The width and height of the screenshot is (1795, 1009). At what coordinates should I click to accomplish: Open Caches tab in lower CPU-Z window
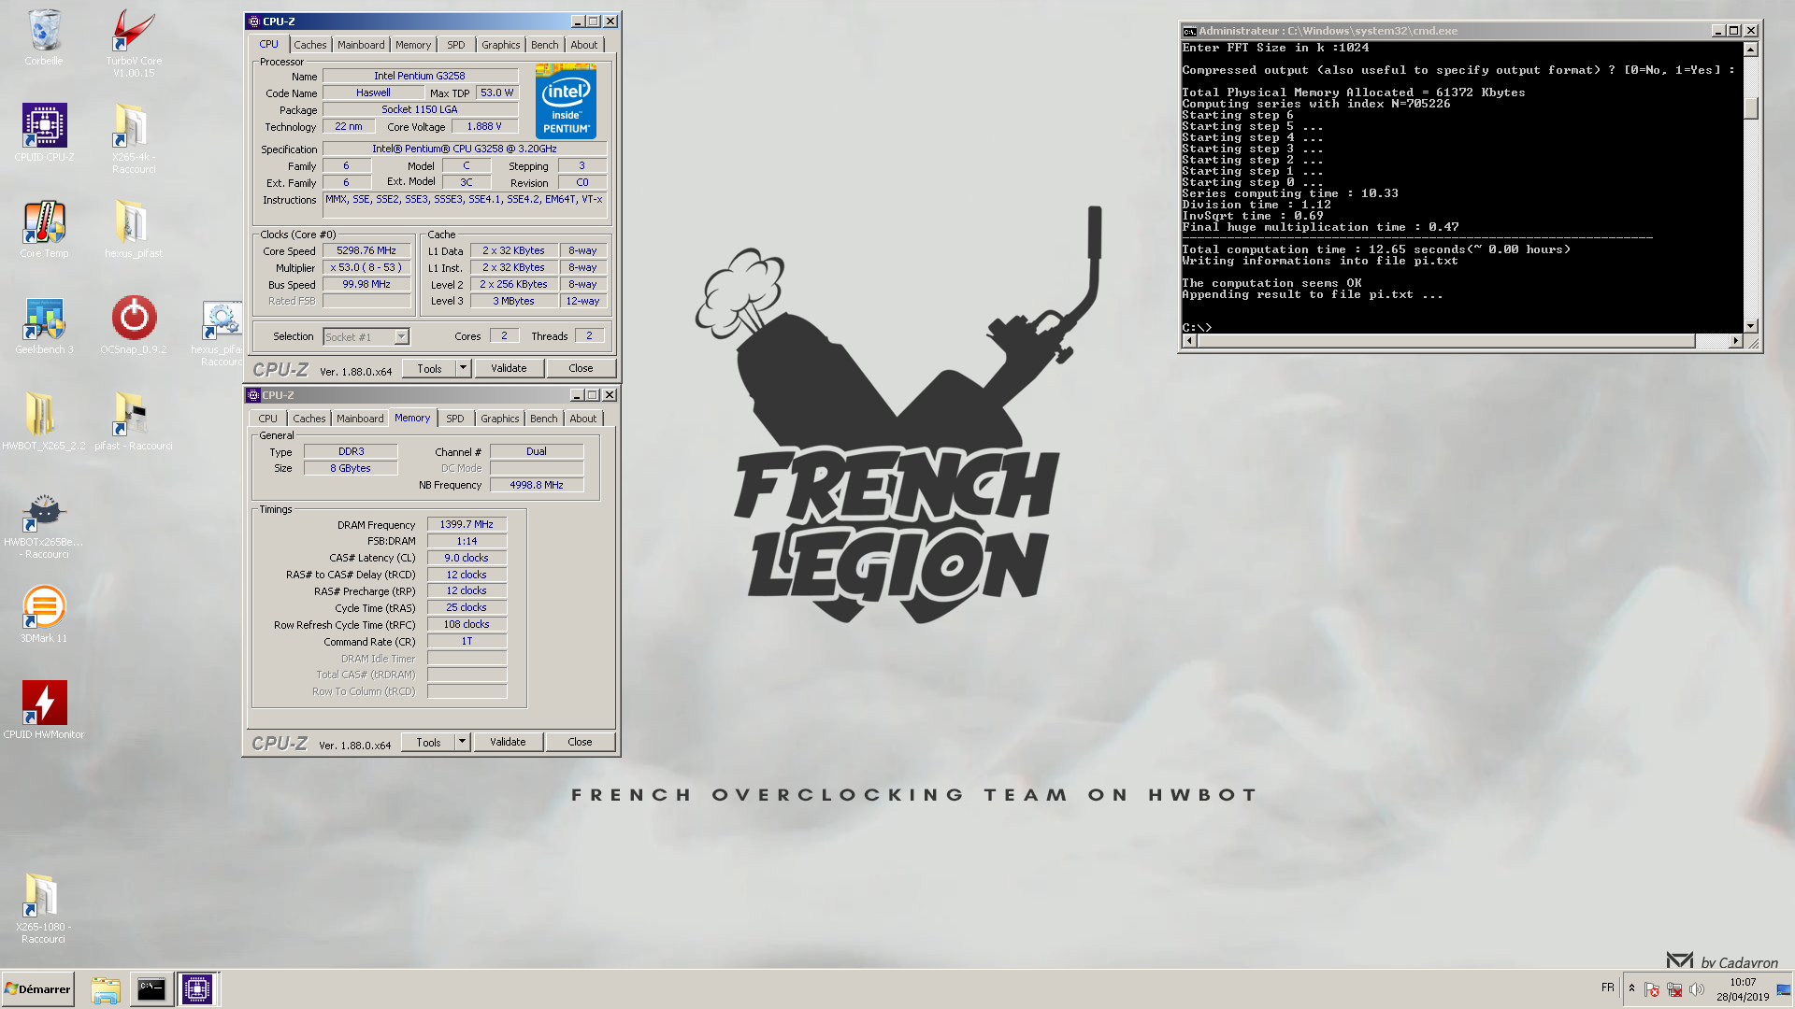[x=309, y=419]
